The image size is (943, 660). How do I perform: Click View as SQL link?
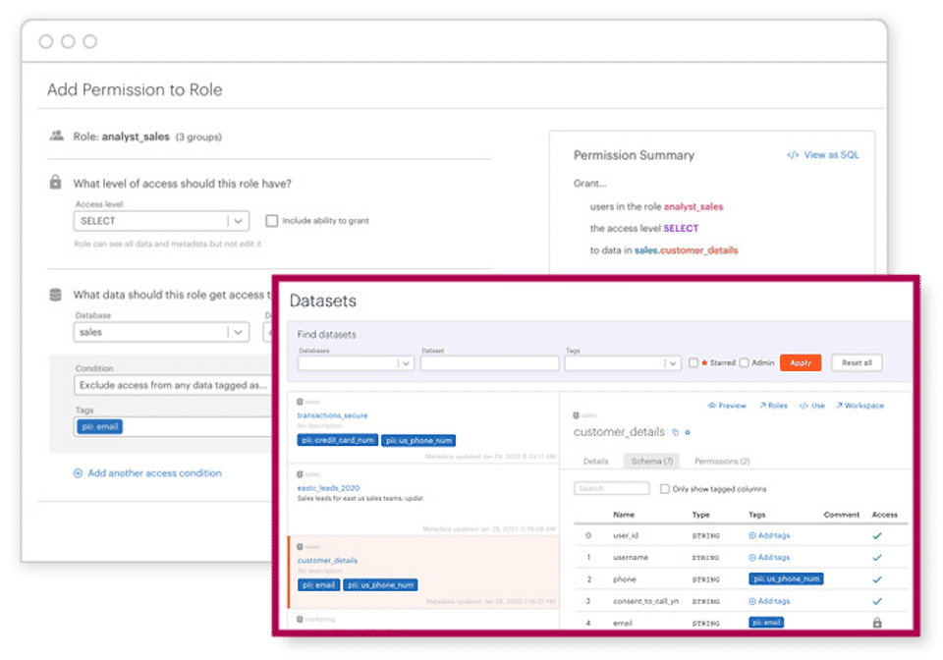(x=831, y=155)
